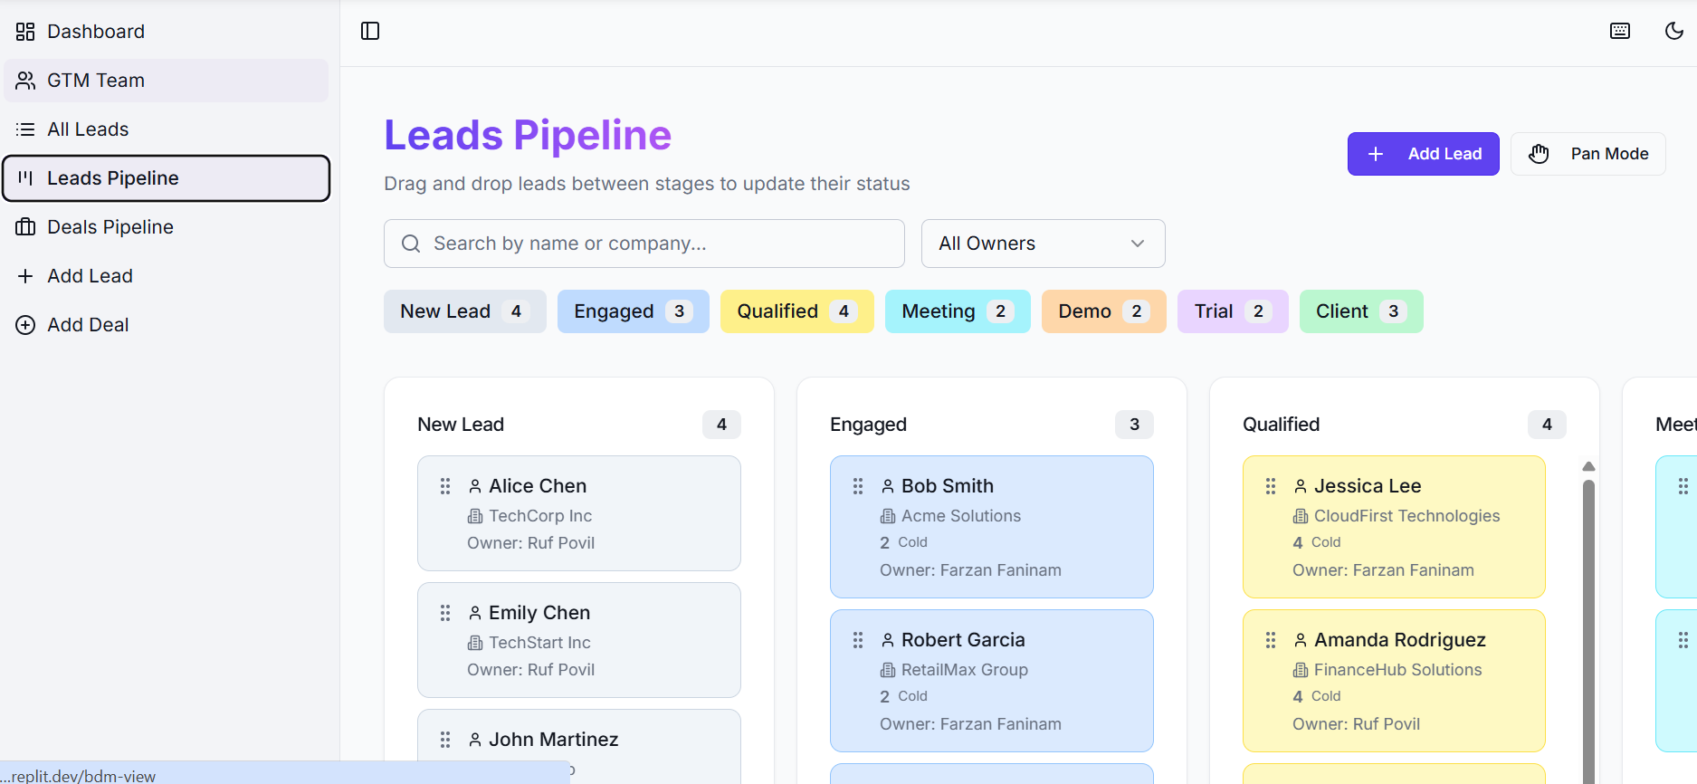The image size is (1697, 784).
Task: Click Dashboard grid icon in sidebar
Action: (x=25, y=32)
